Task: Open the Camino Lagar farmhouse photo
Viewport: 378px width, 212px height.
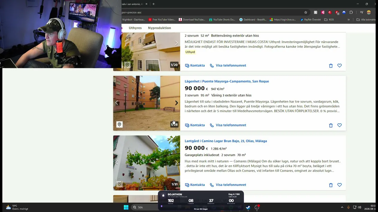Action: pyautogui.click(x=146, y=163)
